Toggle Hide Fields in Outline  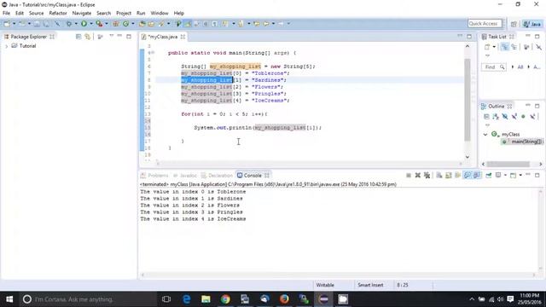point(505,117)
